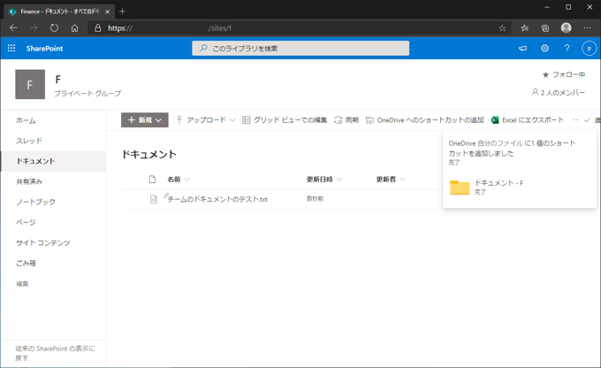This screenshot has height=368, width=601.
Task: Open the browser profile avatar
Action: 567,27
